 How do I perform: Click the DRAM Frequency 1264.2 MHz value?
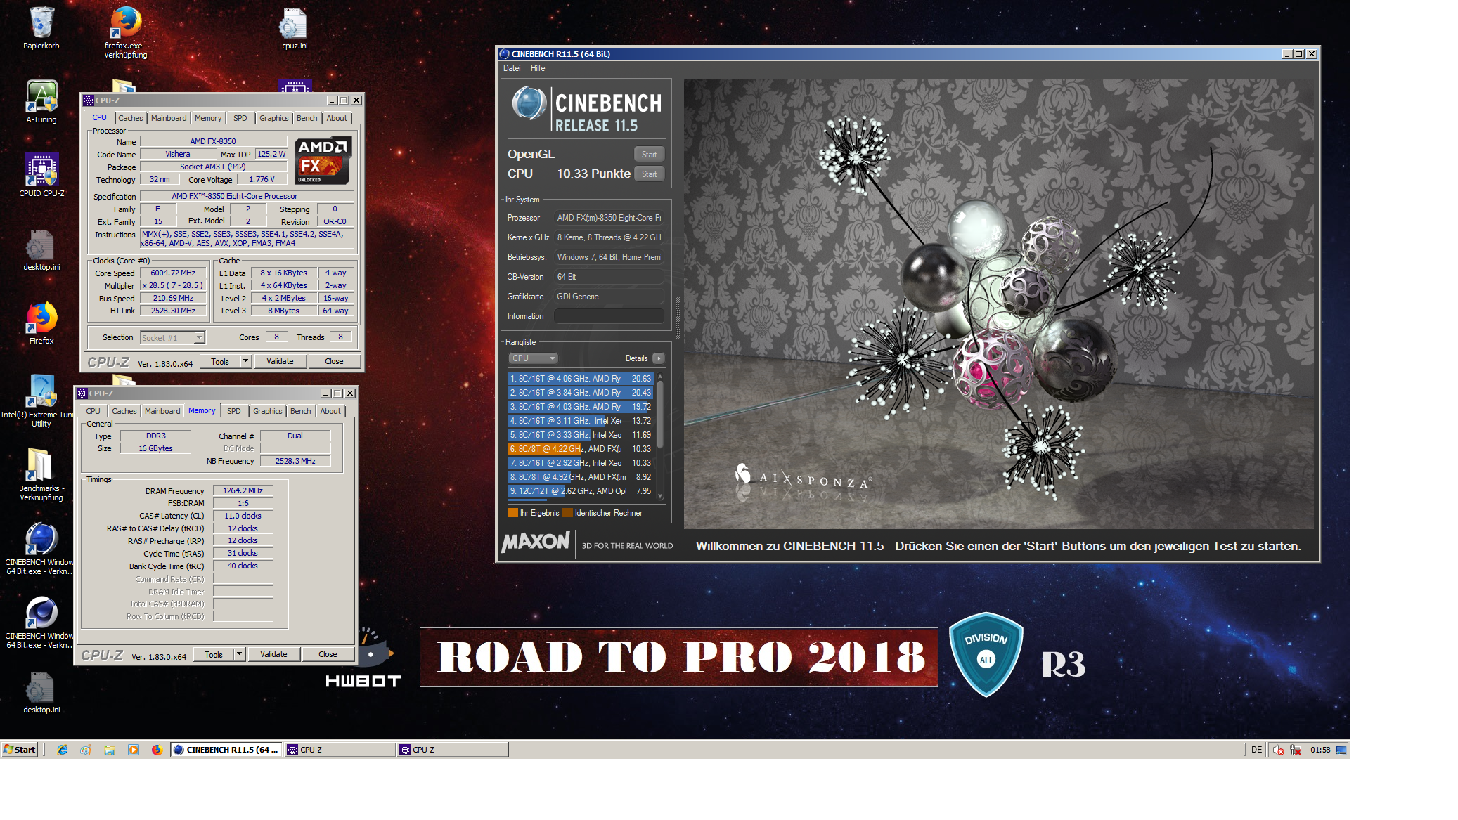pos(243,491)
